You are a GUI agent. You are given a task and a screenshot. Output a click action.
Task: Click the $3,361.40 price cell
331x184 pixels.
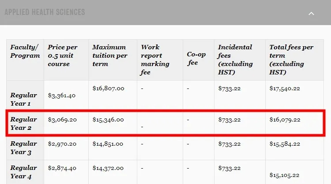(61, 95)
